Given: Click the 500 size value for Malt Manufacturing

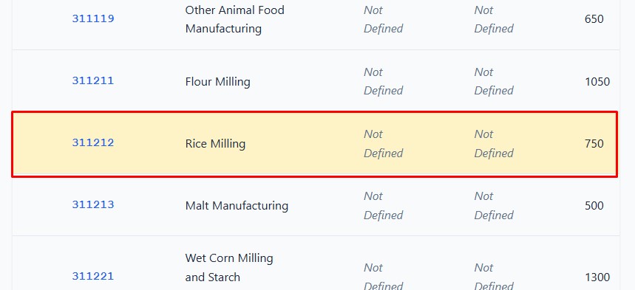Looking at the screenshot, I should click(594, 205).
